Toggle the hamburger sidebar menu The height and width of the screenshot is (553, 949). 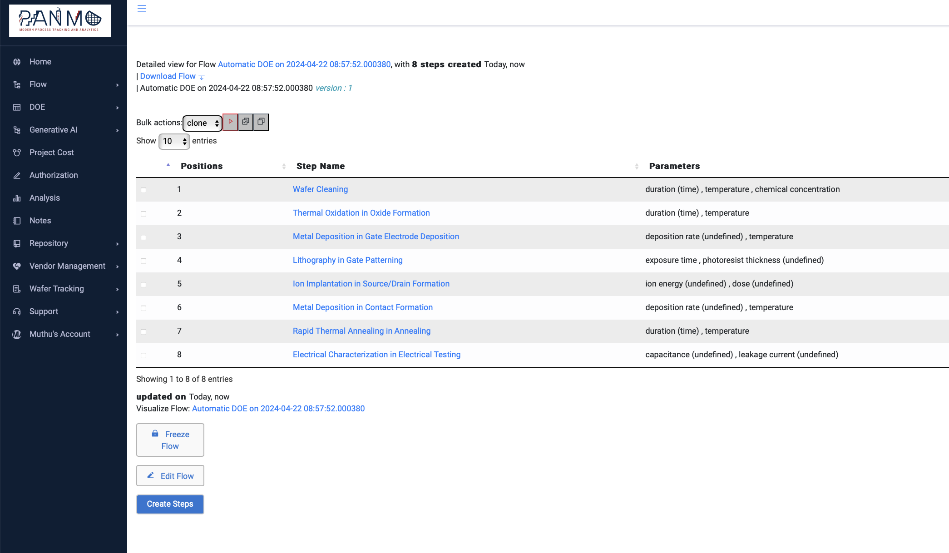tap(142, 9)
